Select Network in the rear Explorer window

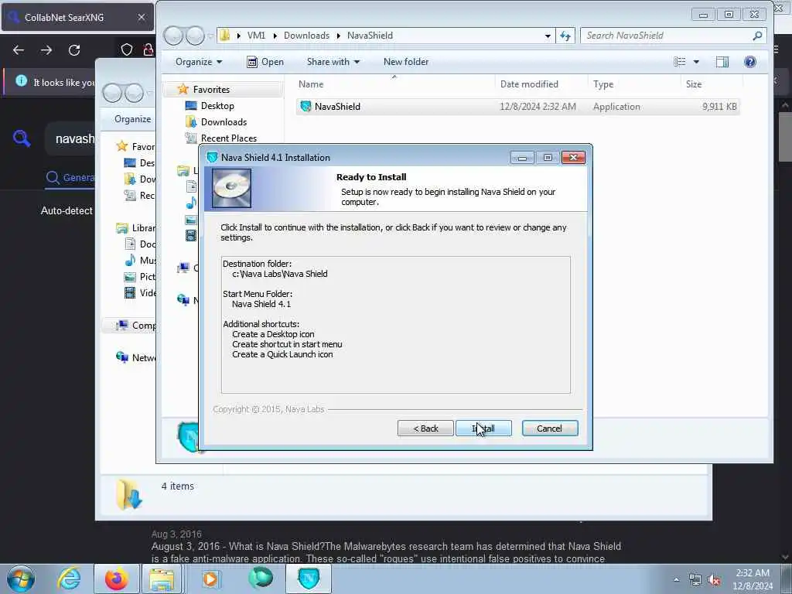click(135, 357)
